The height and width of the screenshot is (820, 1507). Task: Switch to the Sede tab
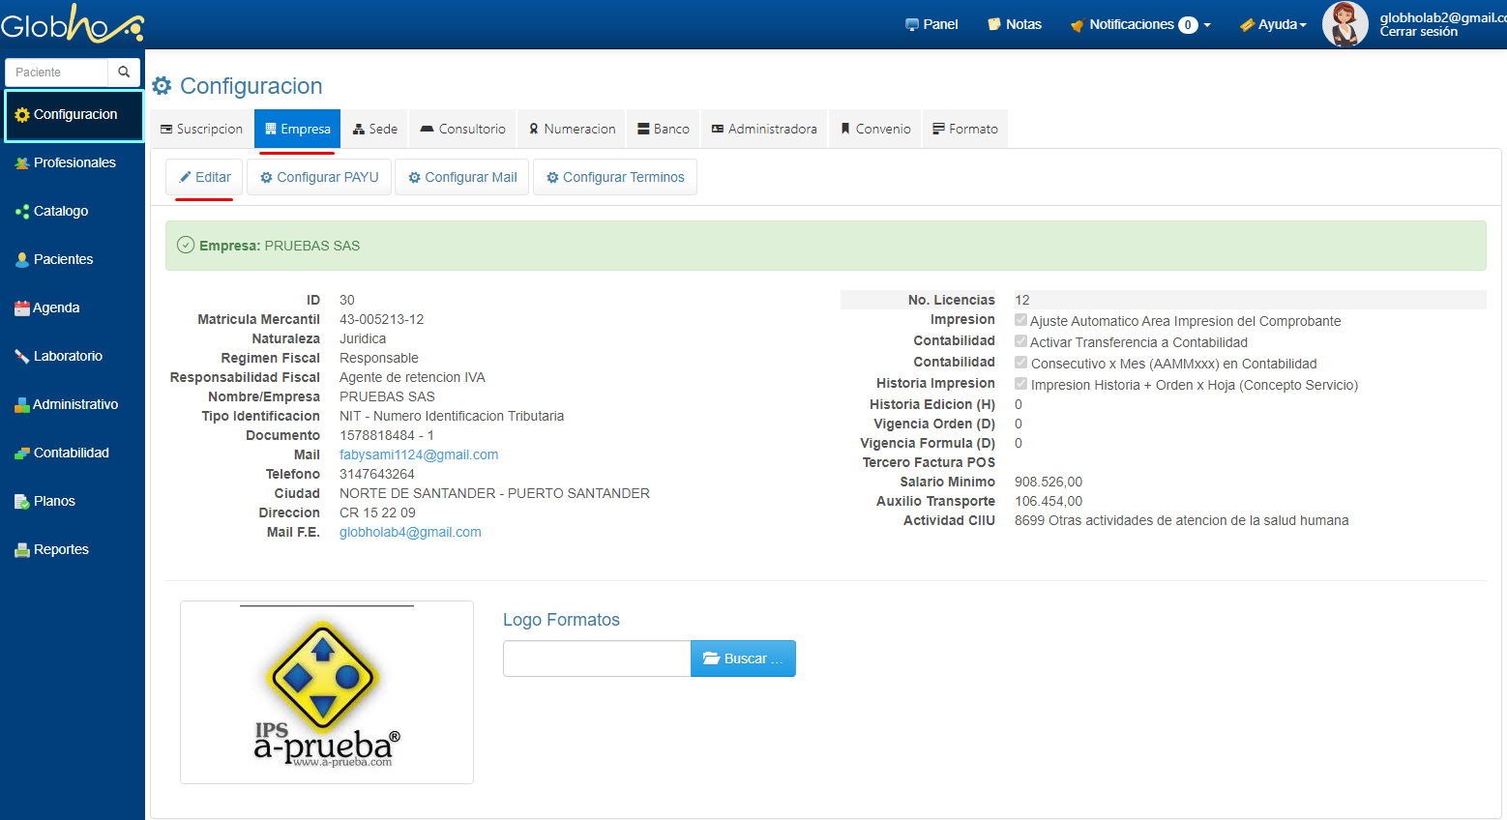[x=374, y=129]
